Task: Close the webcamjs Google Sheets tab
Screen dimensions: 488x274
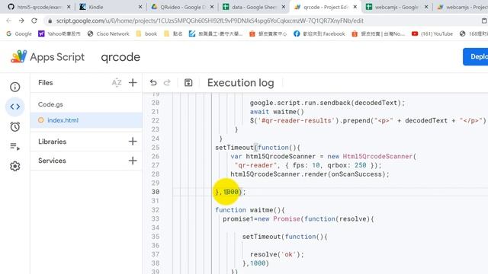Action: 426,7
